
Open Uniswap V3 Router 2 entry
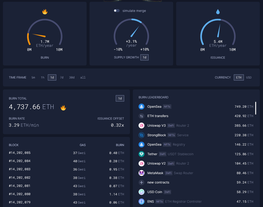click(x=196, y=126)
